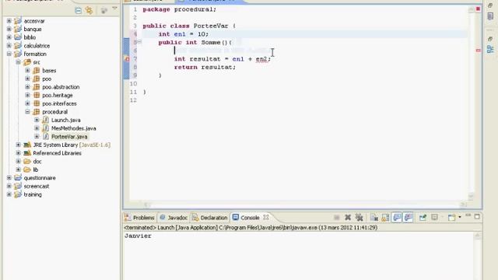Switch to the Problems tab
Viewport: 498px width, 280px height.
coord(139,218)
